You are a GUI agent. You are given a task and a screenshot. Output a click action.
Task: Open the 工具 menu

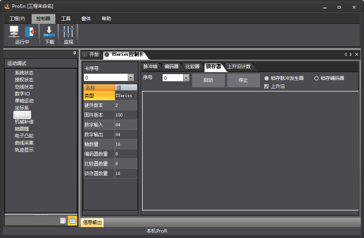point(66,19)
